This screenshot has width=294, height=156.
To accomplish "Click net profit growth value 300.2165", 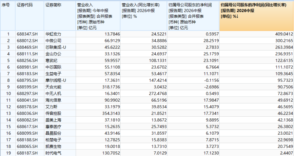I will (x=285, y=41).
